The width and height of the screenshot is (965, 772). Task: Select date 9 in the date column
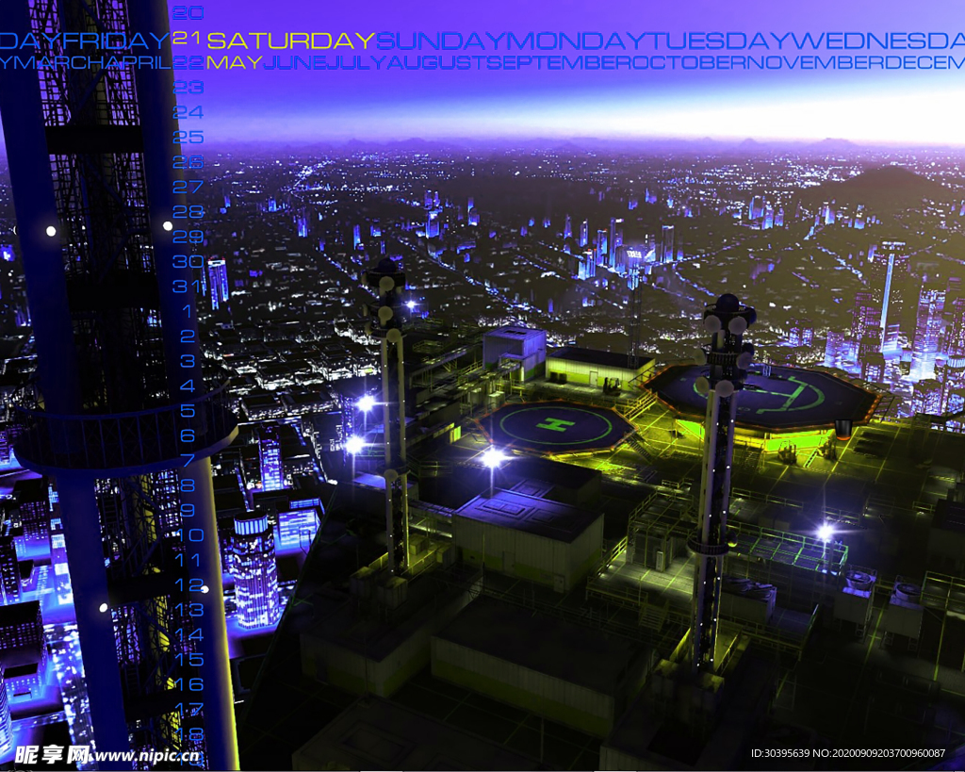tap(188, 510)
